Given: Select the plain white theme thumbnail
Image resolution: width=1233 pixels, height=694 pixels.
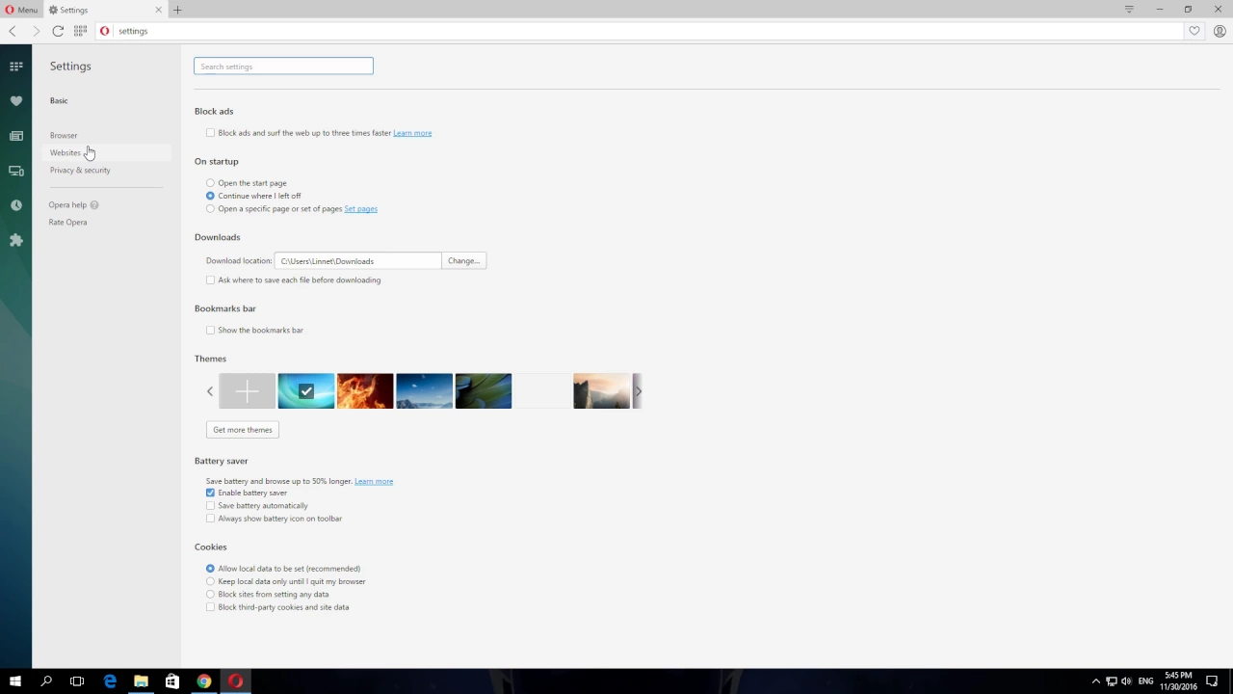Looking at the screenshot, I should coord(542,391).
